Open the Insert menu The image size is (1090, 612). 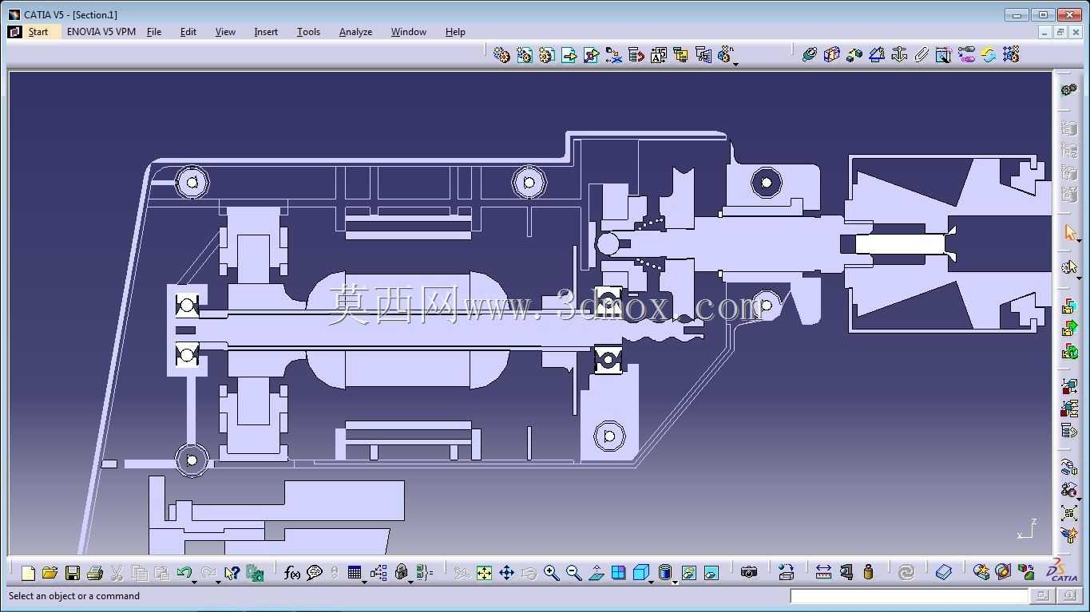[x=266, y=32]
